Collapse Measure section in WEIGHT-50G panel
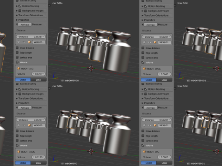This screenshot has height=166, width=222. point(142,108)
